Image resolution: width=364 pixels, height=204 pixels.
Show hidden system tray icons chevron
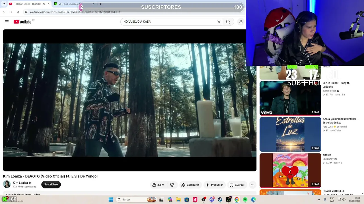point(319,199)
